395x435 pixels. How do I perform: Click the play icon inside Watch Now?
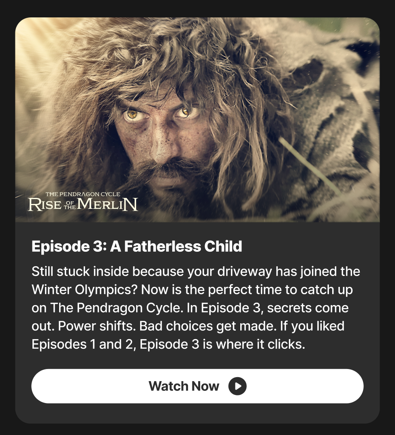click(x=237, y=386)
